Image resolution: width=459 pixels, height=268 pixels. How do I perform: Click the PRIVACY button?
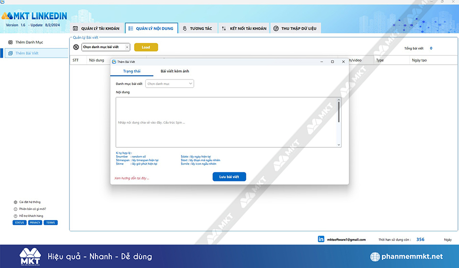pyautogui.click(x=35, y=223)
